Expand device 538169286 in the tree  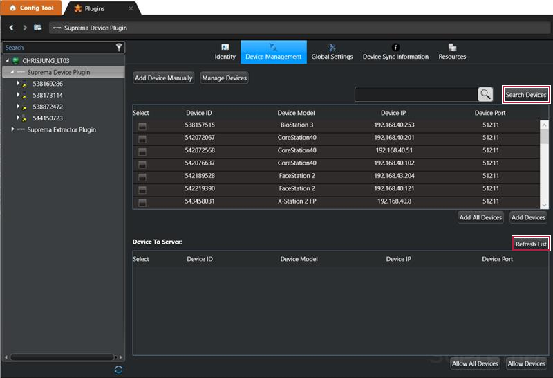tap(18, 84)
